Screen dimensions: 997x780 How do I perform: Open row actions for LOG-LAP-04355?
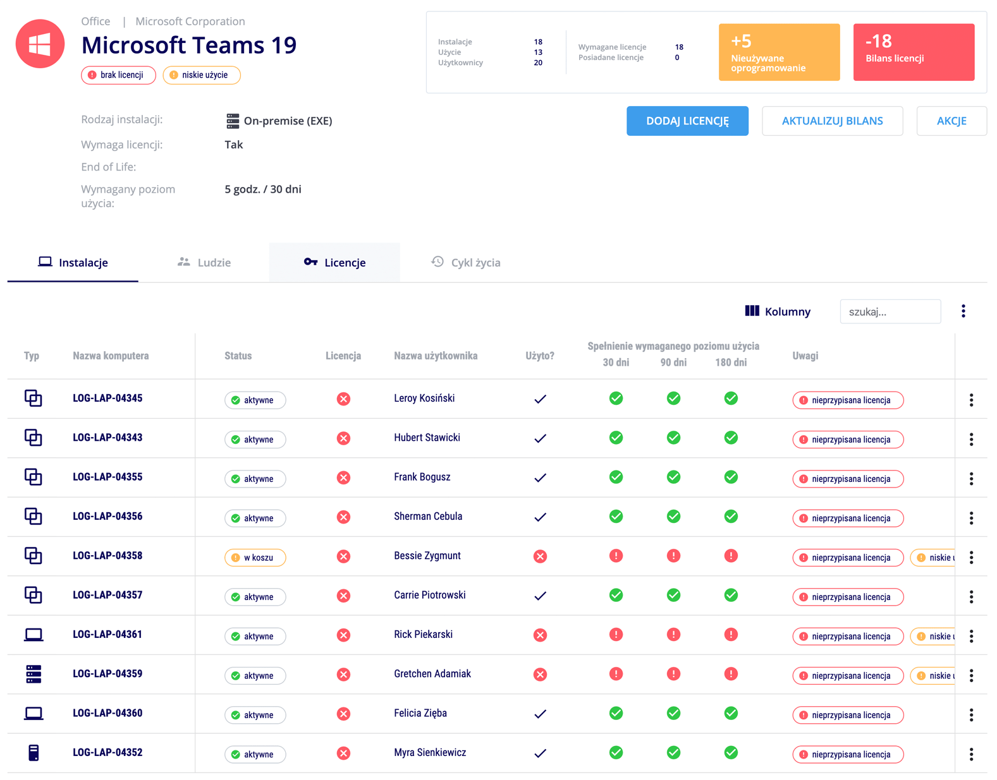(971, 479)
